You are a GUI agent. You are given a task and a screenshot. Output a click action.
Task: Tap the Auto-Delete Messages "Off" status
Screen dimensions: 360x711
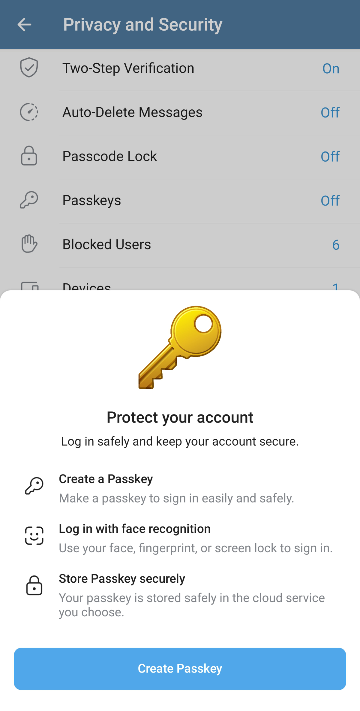click(330, 112)
